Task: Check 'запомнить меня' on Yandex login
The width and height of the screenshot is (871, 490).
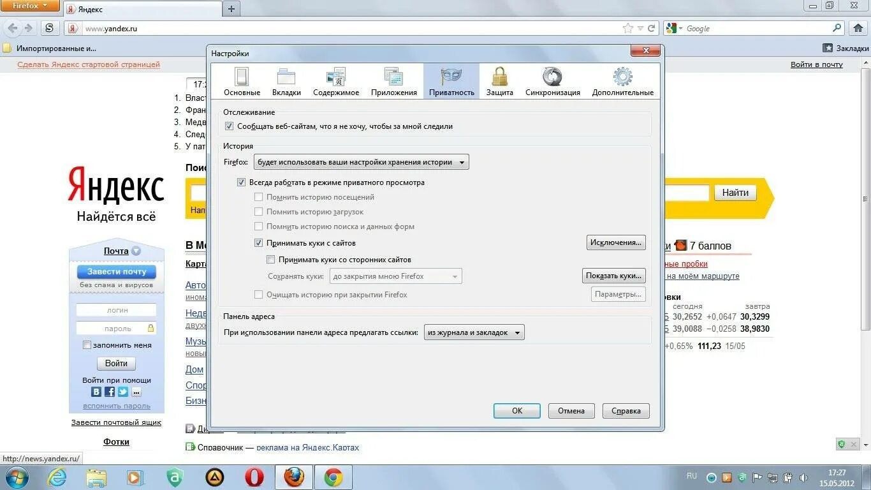Action: tap(87, 345)
